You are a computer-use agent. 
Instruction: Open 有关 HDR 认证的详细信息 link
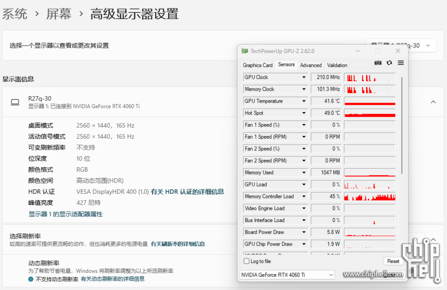click(187, 192)
